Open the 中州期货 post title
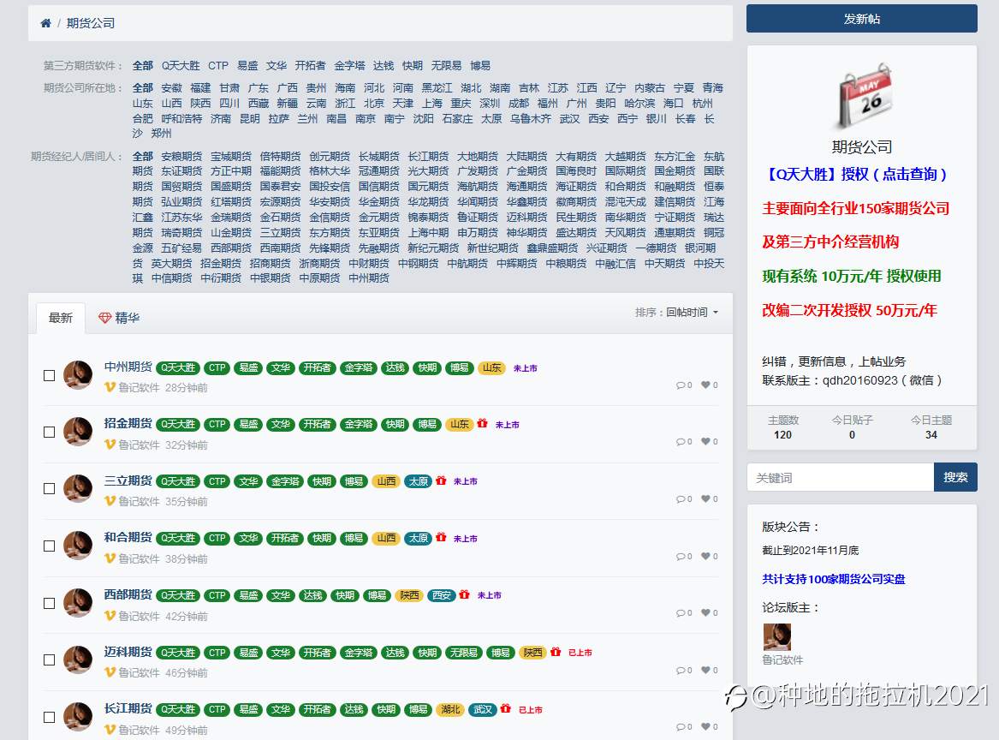999x740 pixels. point(128,367)
